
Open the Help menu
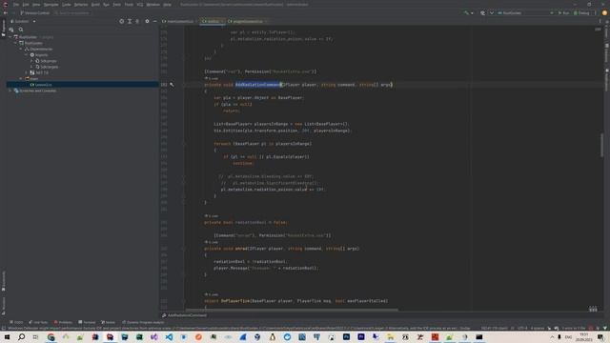168,5
